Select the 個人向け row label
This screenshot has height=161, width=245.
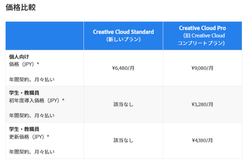click(19, 57)
